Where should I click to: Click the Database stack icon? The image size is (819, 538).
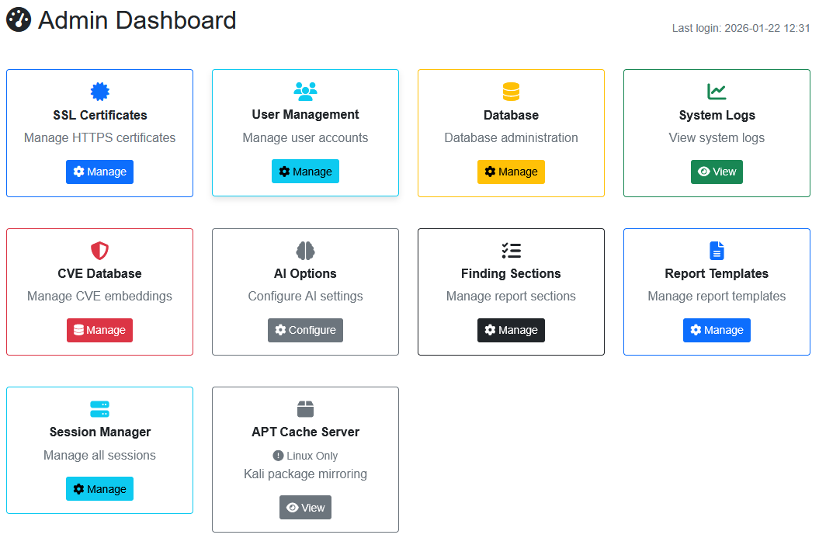511,92
